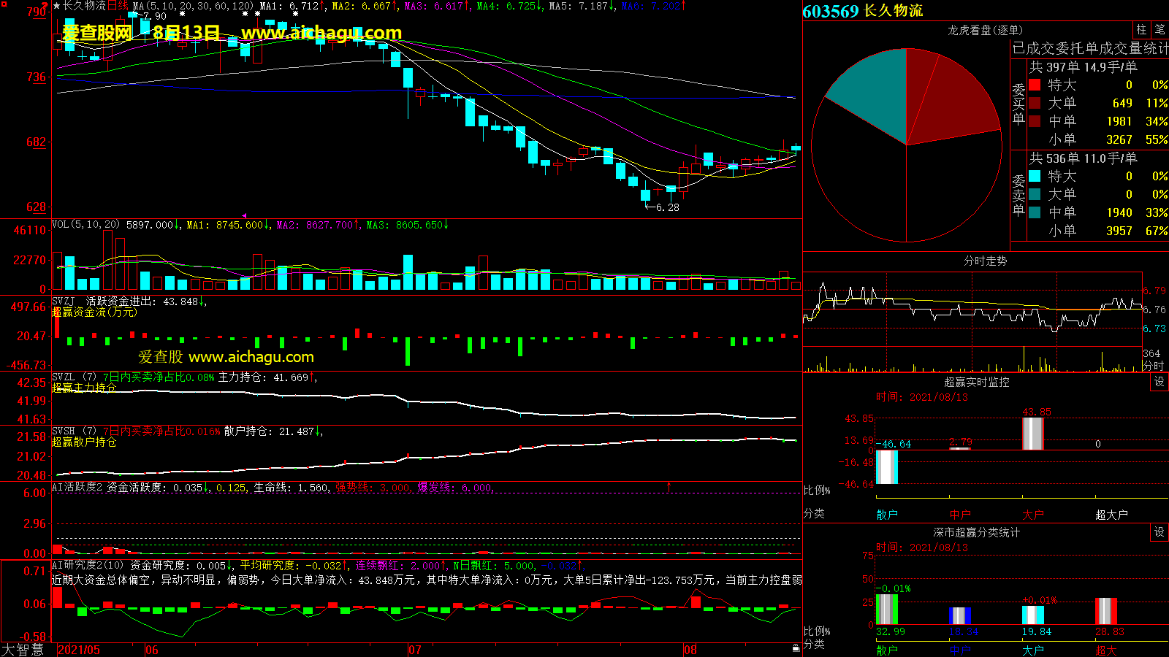
Task: Click the cyan 特大 sell order swatch
Action: 1035,176
